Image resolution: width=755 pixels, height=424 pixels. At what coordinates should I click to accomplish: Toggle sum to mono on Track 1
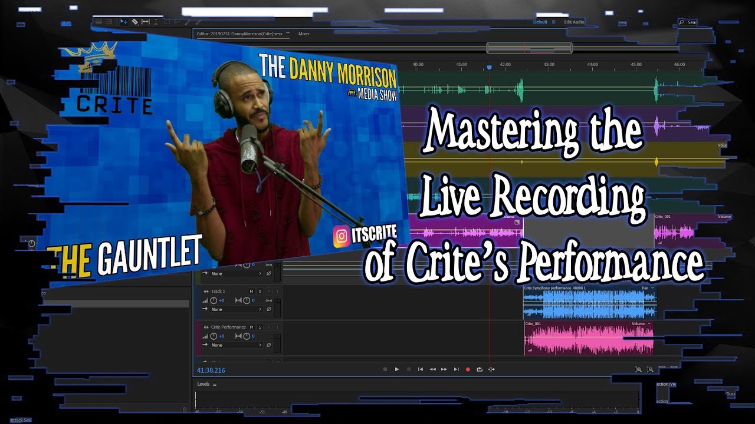pyautogui.click(x=269, y=300)
